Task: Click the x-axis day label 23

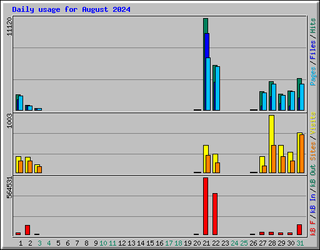Action: (225, 243)
